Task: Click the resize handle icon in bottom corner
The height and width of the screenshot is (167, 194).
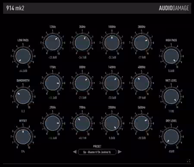Action: (188, 161)
